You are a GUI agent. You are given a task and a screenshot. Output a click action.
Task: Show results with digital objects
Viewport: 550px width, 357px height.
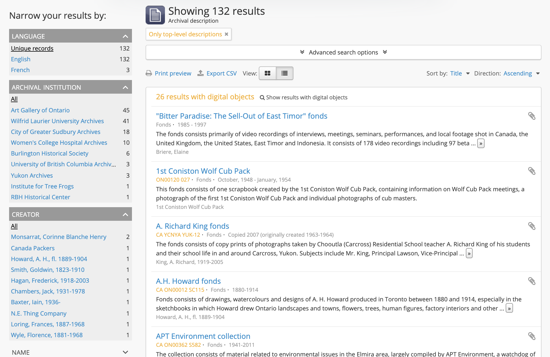(303, 98)
